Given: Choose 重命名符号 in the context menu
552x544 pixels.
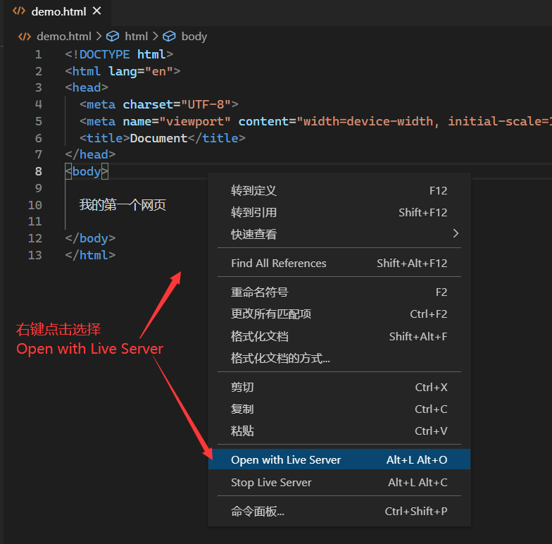Looking at the screenshot, I should (x=259, y=292).
